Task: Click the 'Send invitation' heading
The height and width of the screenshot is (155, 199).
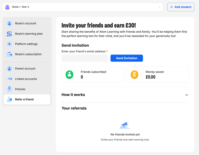Action: pos(75,45)
